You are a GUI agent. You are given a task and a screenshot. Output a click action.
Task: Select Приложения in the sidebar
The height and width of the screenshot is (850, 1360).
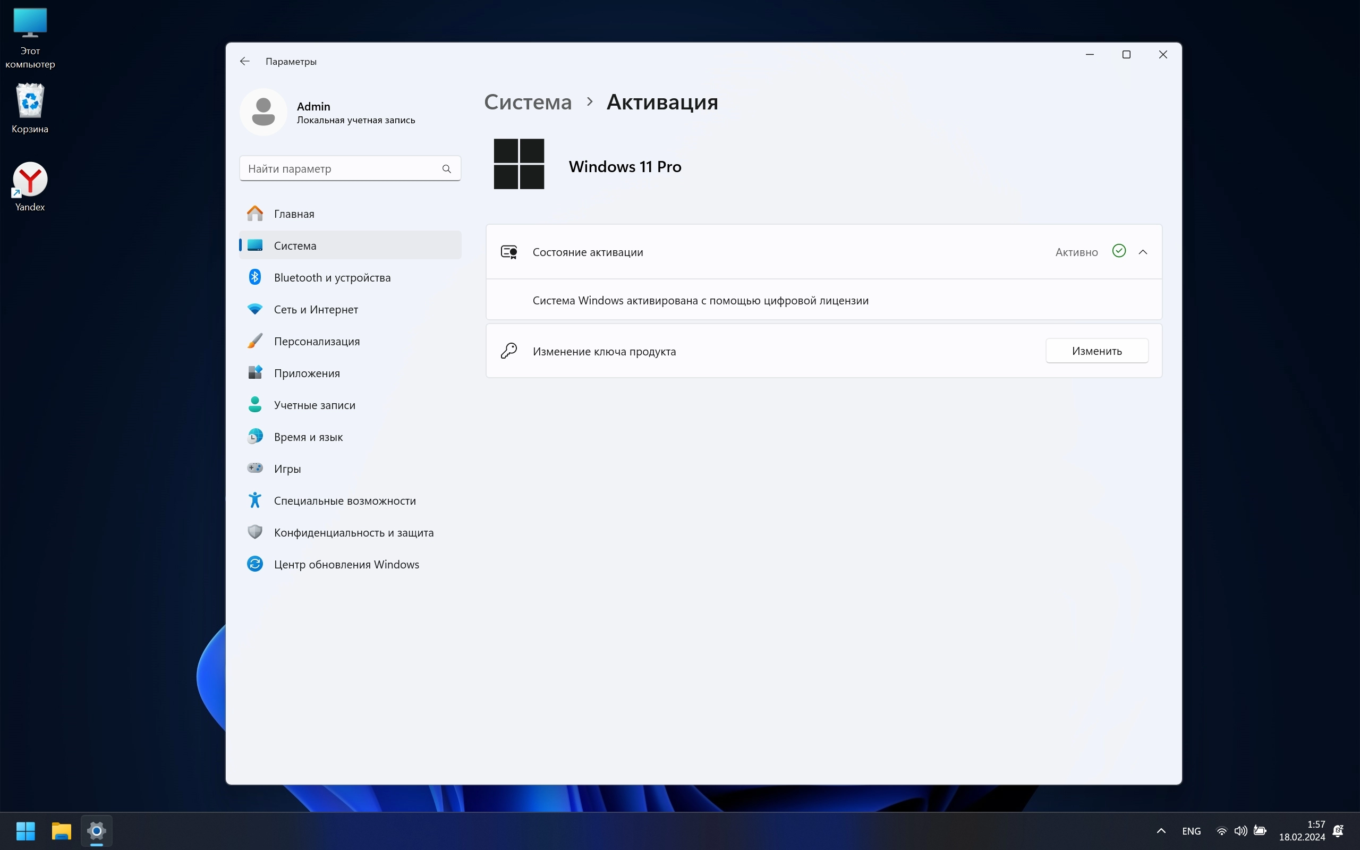307,373
